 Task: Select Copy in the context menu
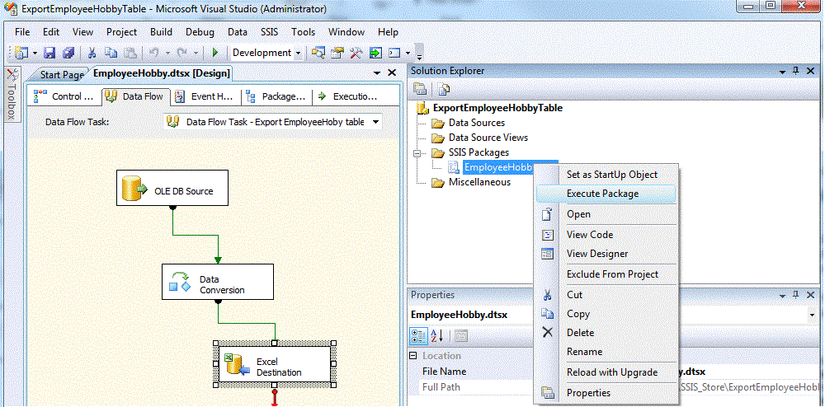click(x=606, y=314)
